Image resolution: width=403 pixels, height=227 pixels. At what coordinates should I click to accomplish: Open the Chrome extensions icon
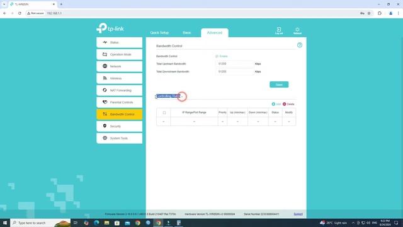coord(380,13)
